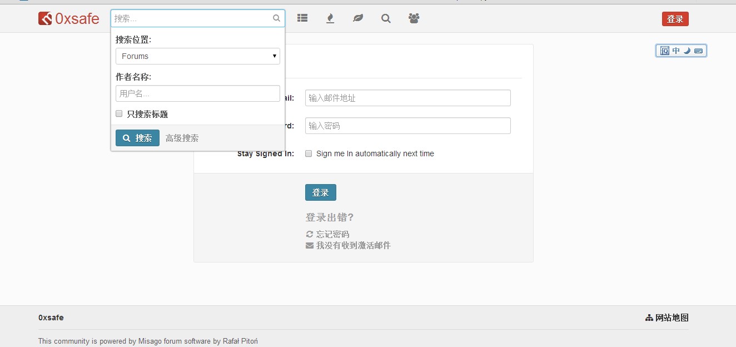Open the 高级搜索 advanced search link
Screen dimensions: 736x347
point(182,138)
